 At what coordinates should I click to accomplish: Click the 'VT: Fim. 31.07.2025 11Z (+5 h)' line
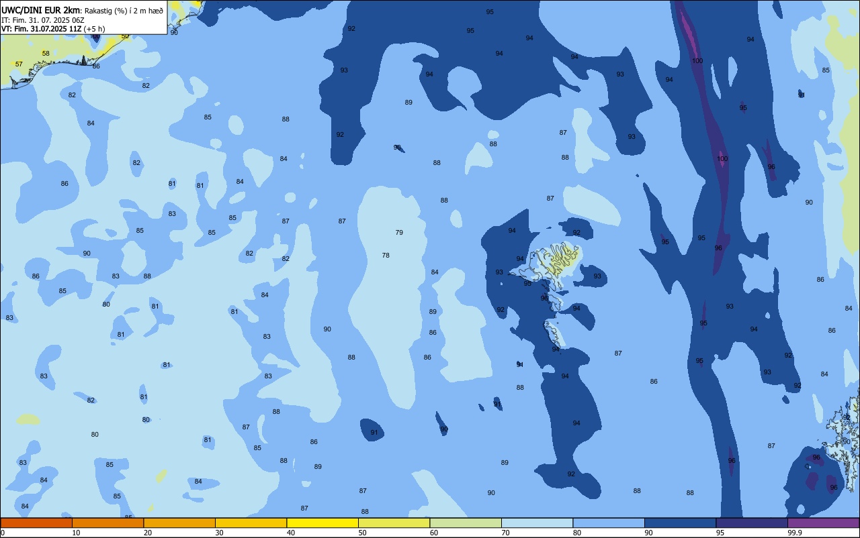53,29
